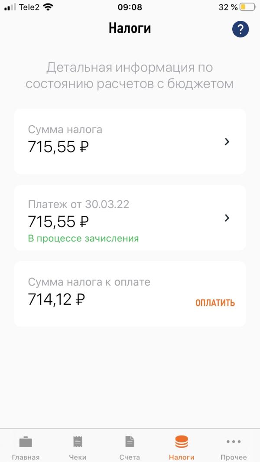Switch to the Главная tab label
The image size is (260, 462).
click(x=26, y=457)
